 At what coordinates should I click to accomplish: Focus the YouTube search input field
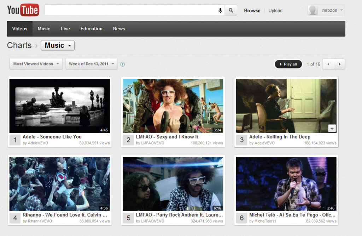[131, 11]
